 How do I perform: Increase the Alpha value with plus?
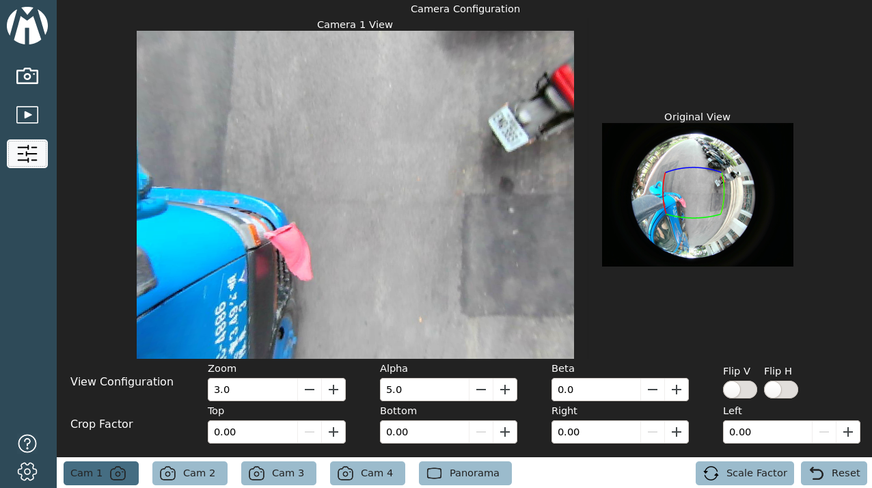point(505,390)
